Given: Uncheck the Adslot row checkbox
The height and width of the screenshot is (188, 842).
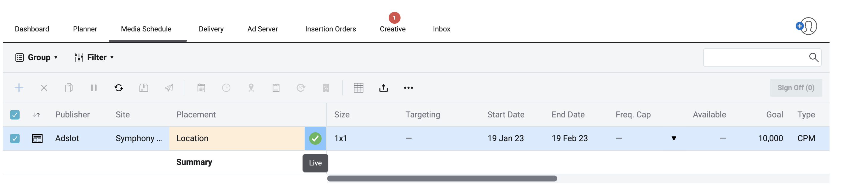Looking at the screenshot, I should click(x=15, y=138).
